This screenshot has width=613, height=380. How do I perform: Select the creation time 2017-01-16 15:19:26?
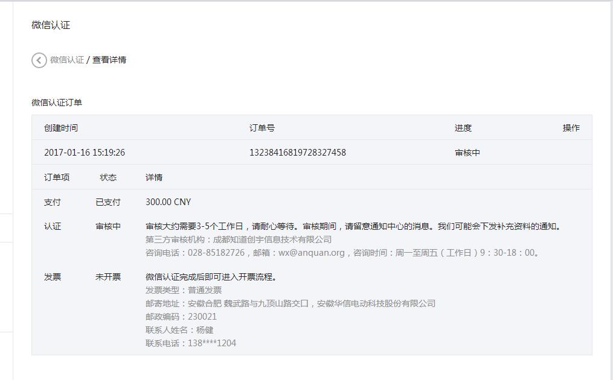[85, 153]
